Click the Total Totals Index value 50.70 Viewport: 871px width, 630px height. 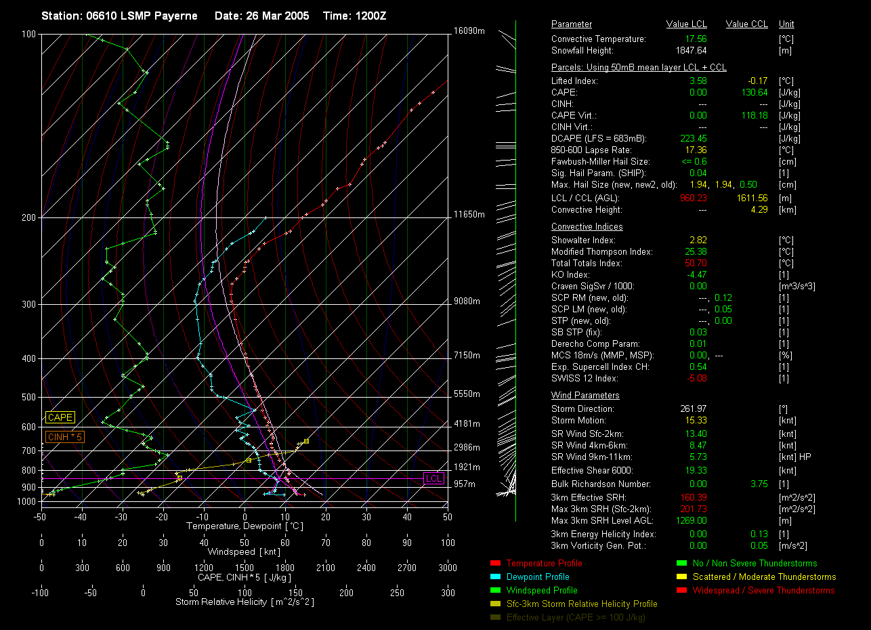(696, 263)
